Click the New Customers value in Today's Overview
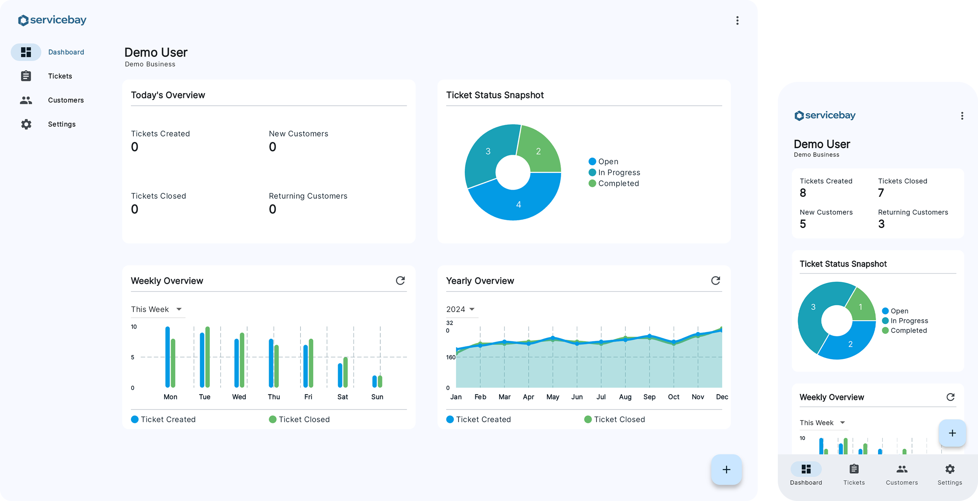Viewport: 978px width, 501px height. [x=272, y=147]
